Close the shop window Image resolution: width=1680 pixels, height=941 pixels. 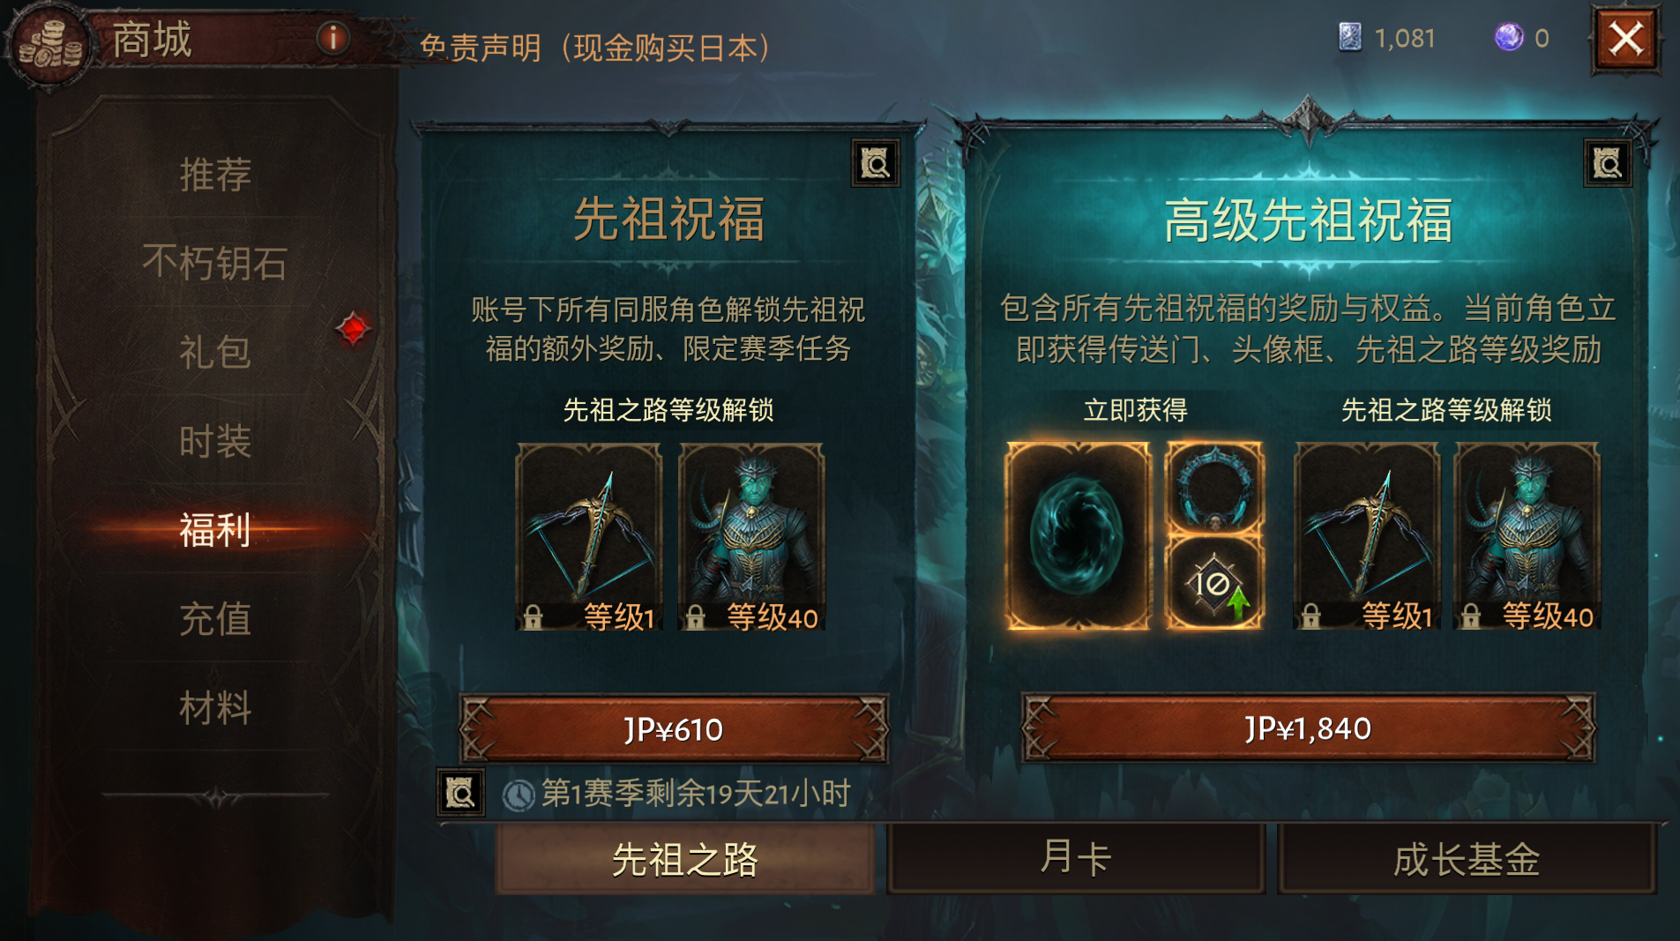pyautogui.click(x=1625, y=39)
